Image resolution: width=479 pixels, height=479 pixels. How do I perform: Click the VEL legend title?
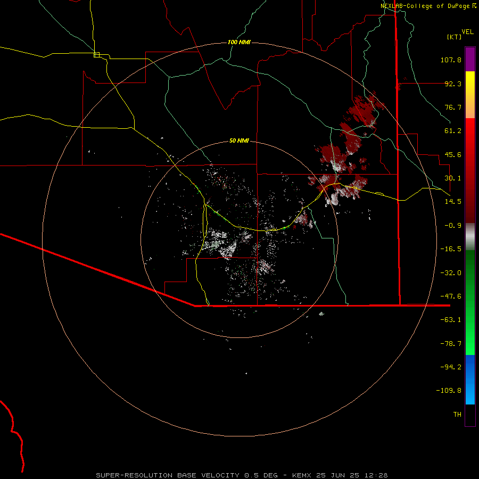click(x=467, y=32)
